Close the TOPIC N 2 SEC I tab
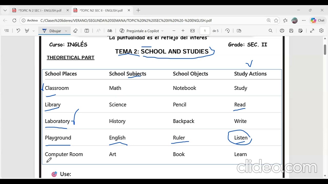Image resolution: width=328 pixels, height=184 pixels. pos(68,10)
